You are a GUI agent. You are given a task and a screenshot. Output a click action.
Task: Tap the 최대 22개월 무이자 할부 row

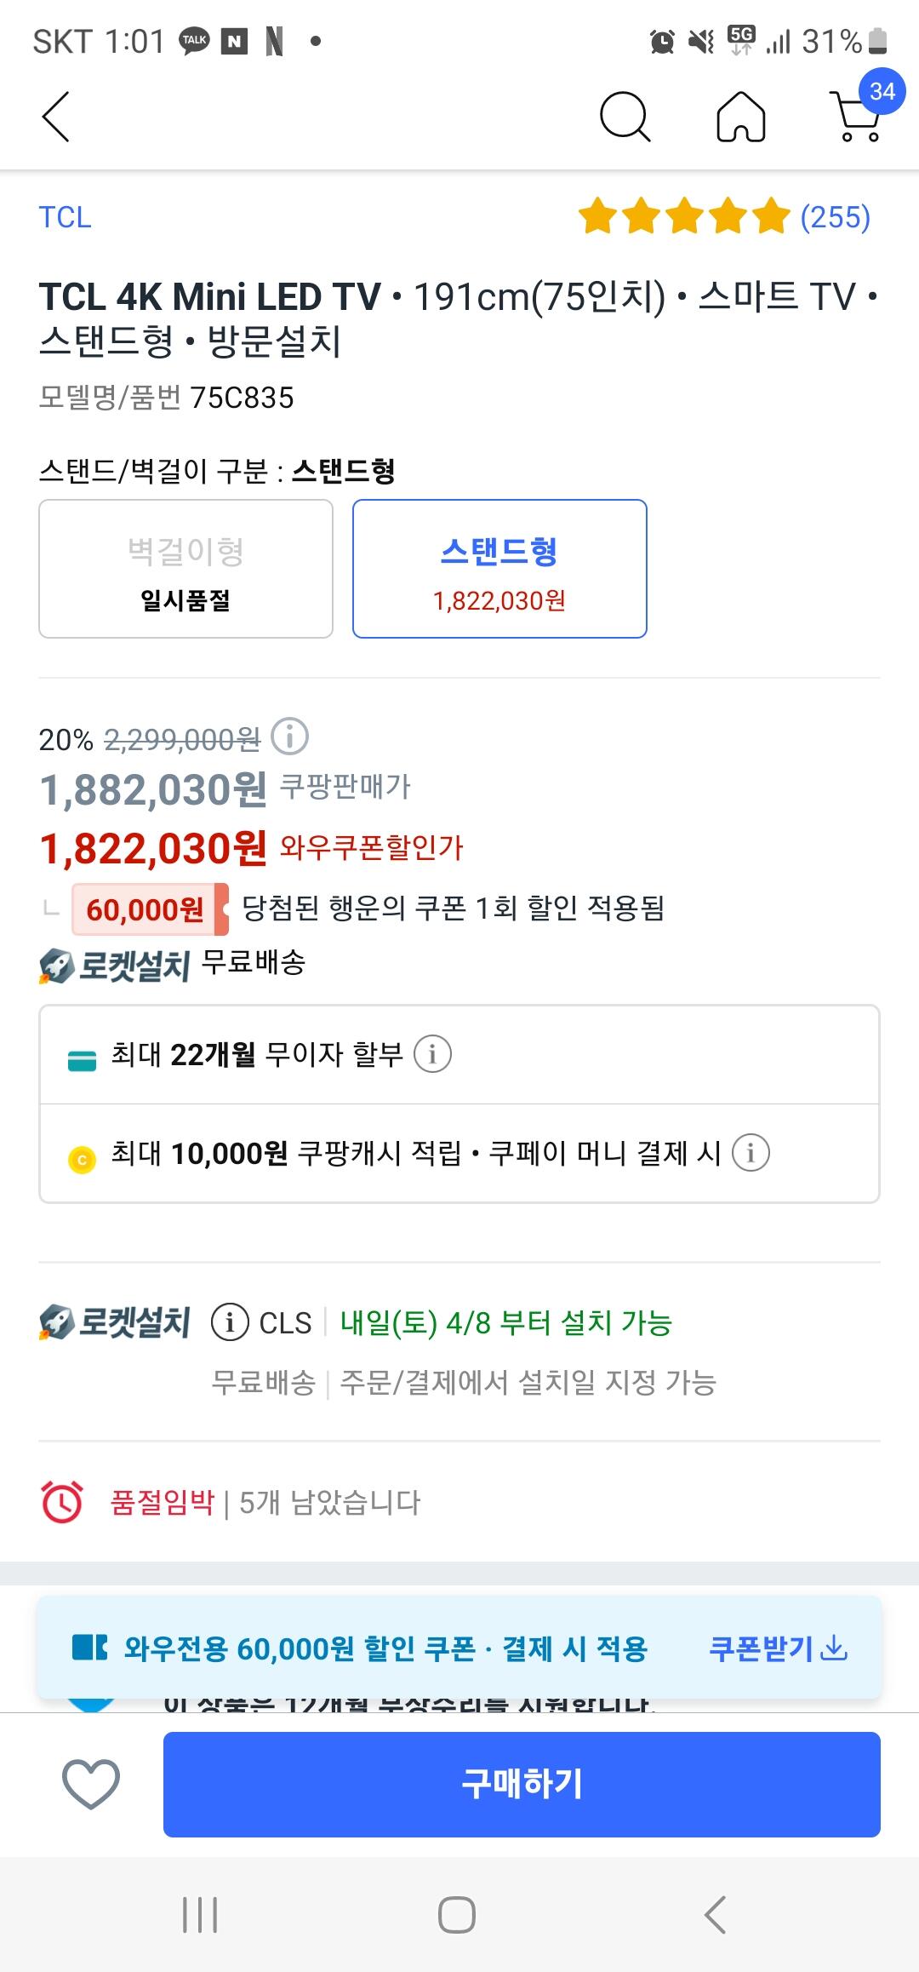click(255, 1055)
